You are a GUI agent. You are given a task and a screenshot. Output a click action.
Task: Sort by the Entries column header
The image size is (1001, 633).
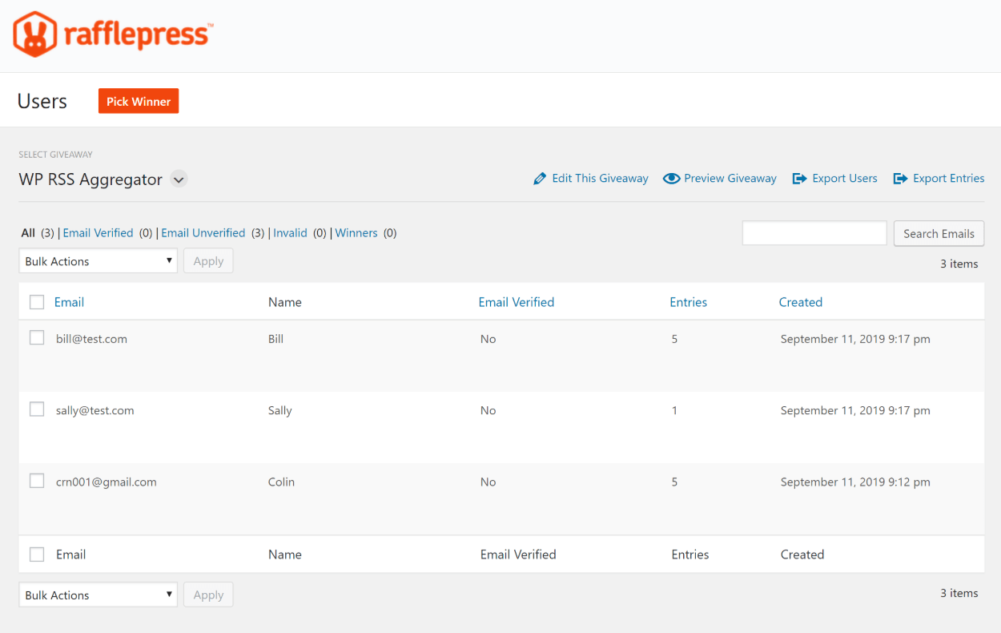tap(689, 302)
